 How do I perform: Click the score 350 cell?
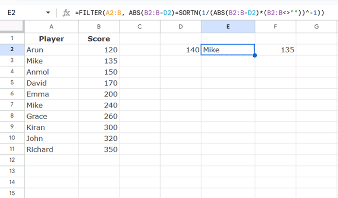(99, 150)
